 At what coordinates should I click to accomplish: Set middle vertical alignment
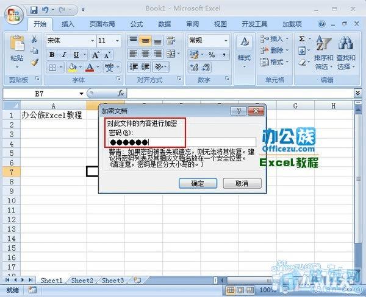[145, 41]
